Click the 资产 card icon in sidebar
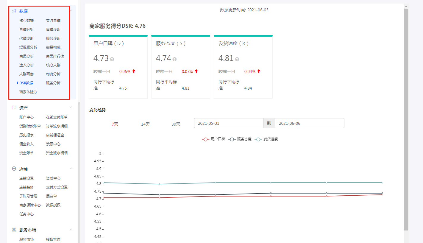The image size is (423, 243). [14, 108]
